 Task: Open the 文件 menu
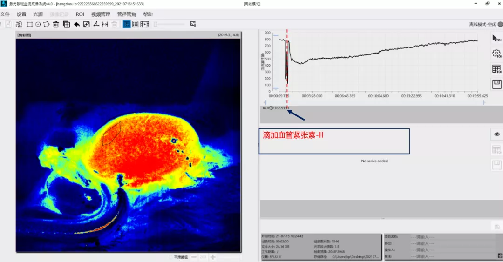(5, 14)
